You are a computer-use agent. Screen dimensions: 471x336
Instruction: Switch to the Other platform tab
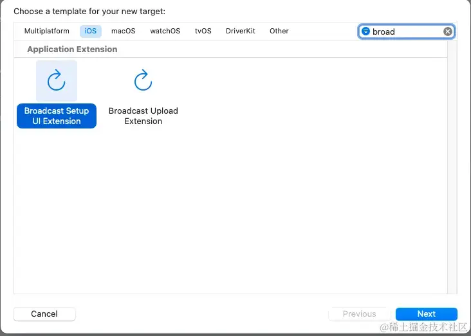tap(279, 31)
